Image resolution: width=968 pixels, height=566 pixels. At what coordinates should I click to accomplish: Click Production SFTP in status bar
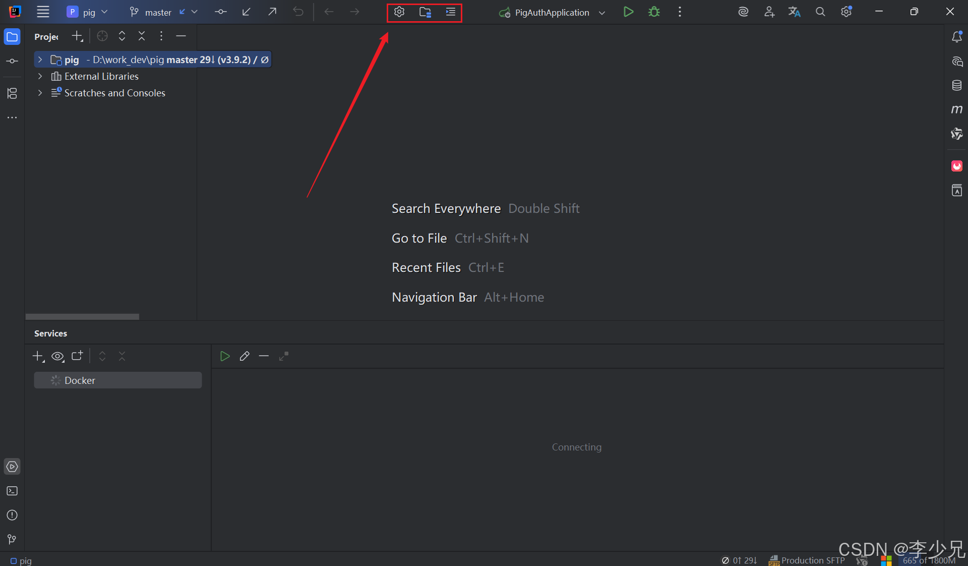(812, 560)
